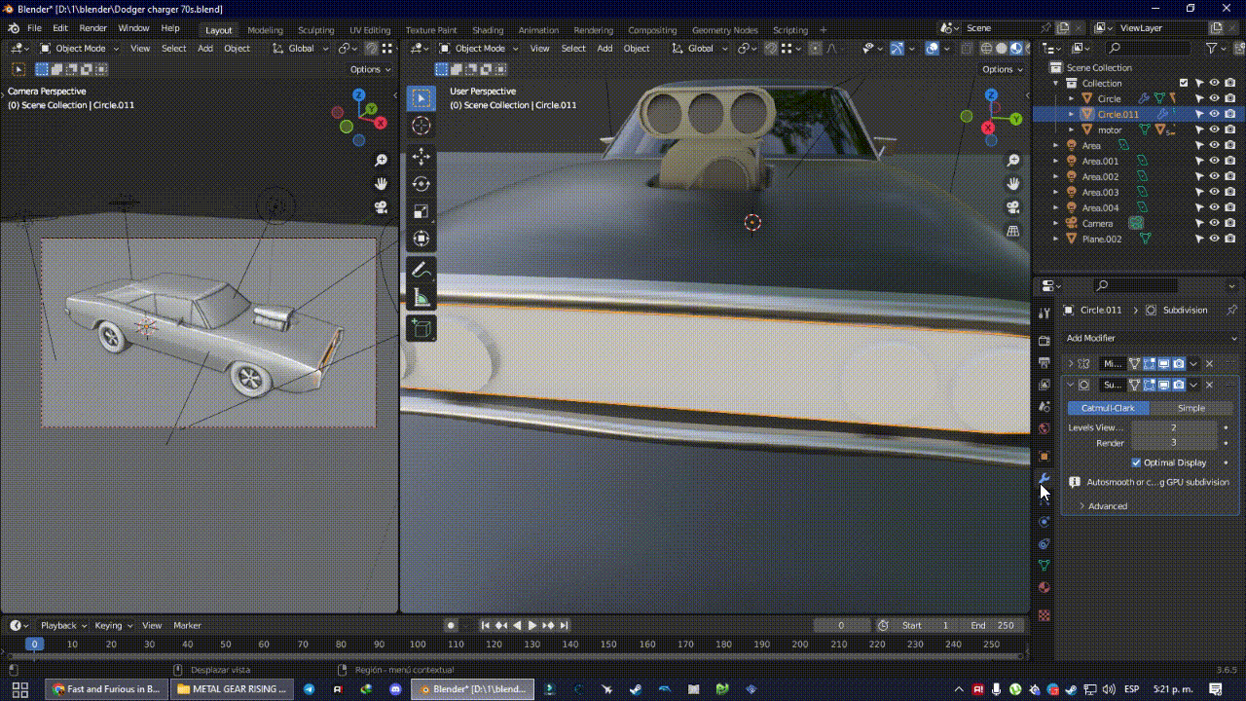Uncheck Optimal Display option

[x=1136, y=462]
